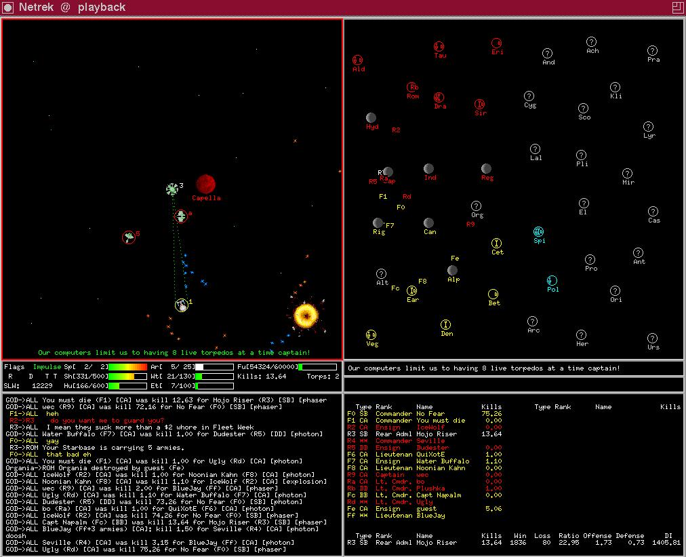Click the message "do you want me to guard you?"
This screenshot has width=686, height=557.
[x=107, y=421]
